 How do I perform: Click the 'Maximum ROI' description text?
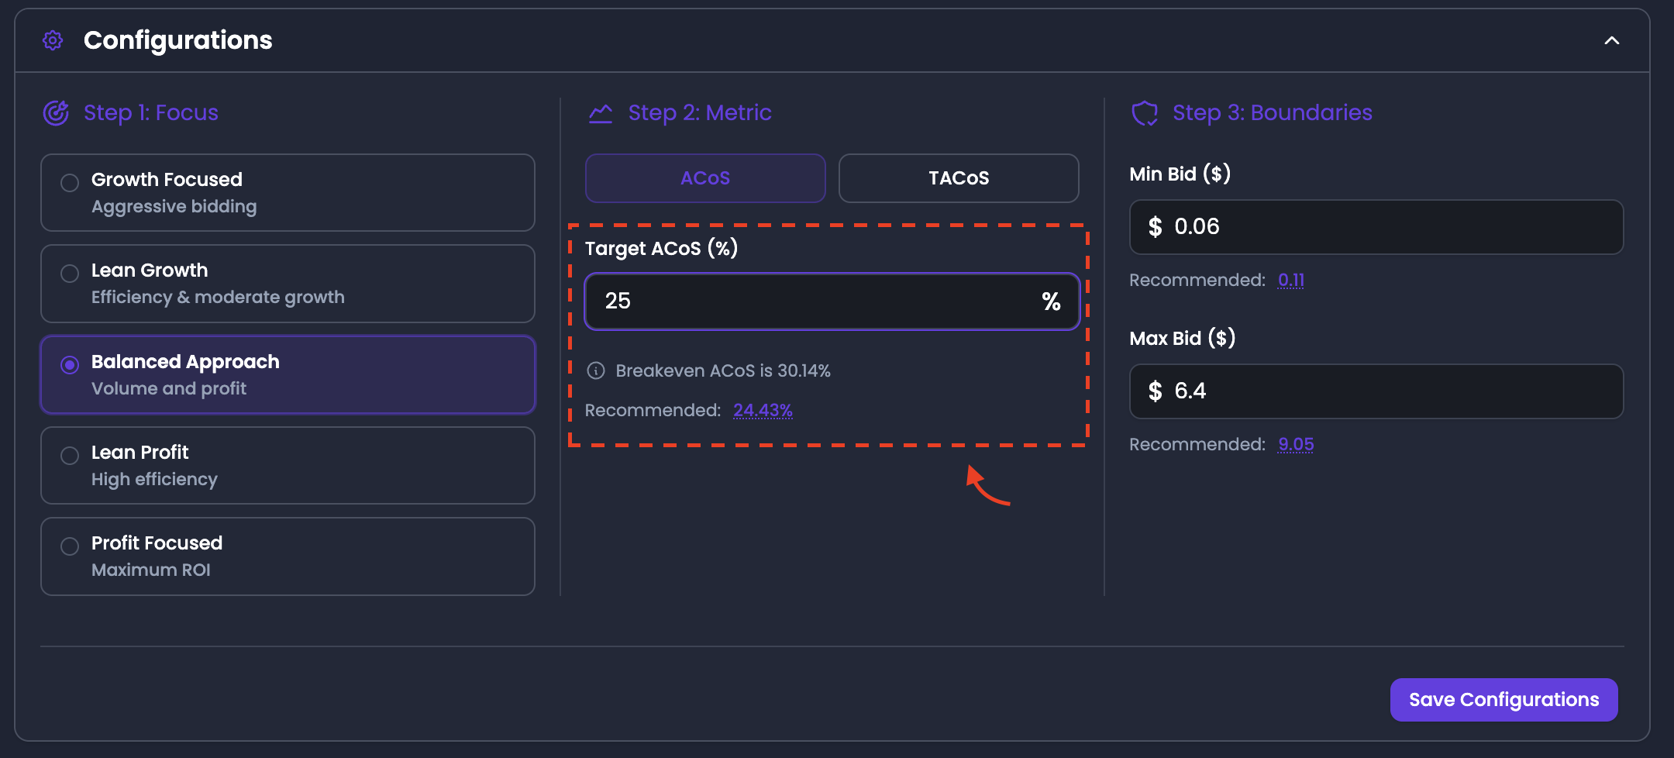(151, 570)
